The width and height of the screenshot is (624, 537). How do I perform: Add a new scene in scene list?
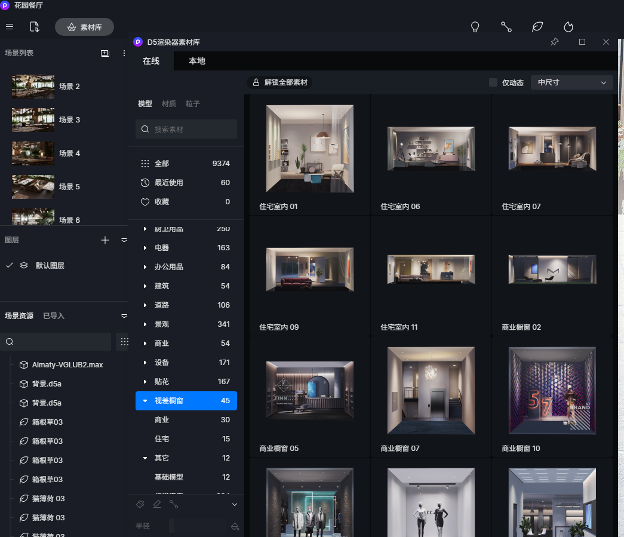click(x=105, y=53)
